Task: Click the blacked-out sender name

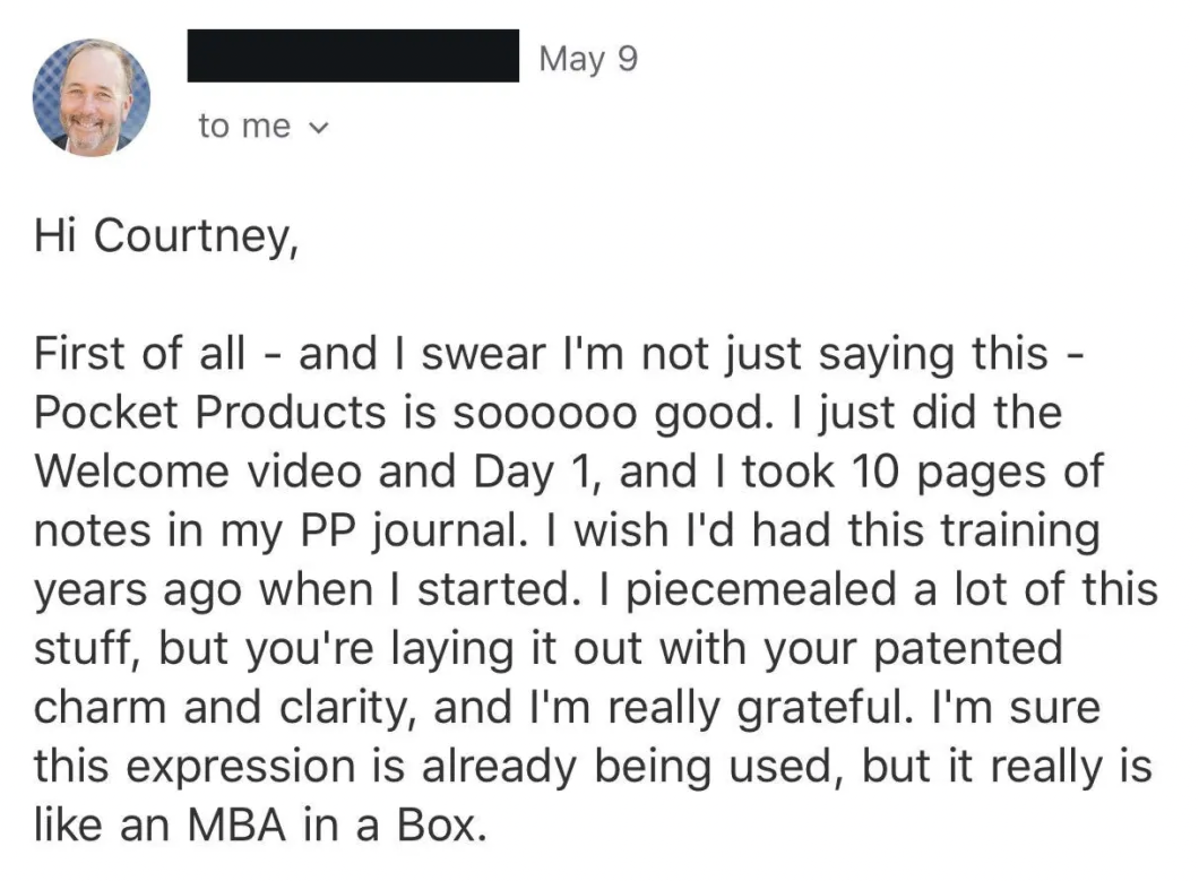Action: [353, 56]
